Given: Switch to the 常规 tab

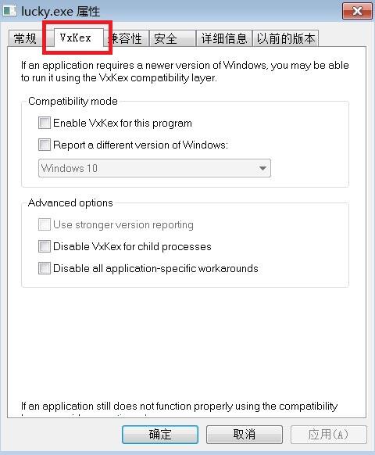Looking at the screenshot, I should click(x=25, y=38).
